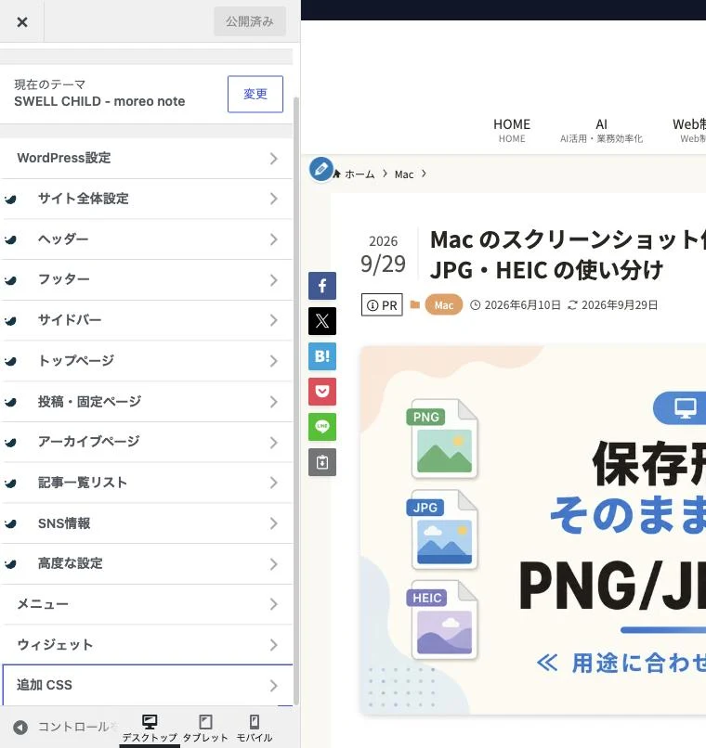Click the PR notice badge
706x748 pixels.
(382, 304)
